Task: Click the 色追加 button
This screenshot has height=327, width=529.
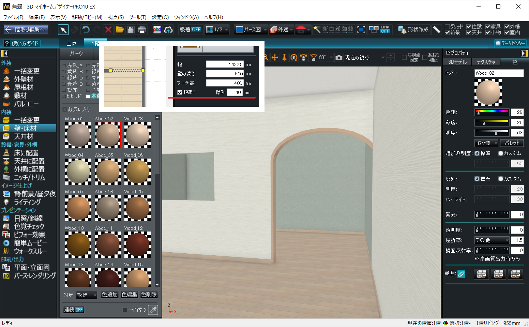Action: 110,295
